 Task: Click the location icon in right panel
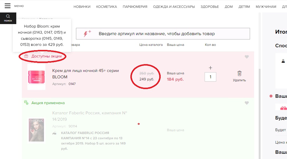tap(283, 61)
